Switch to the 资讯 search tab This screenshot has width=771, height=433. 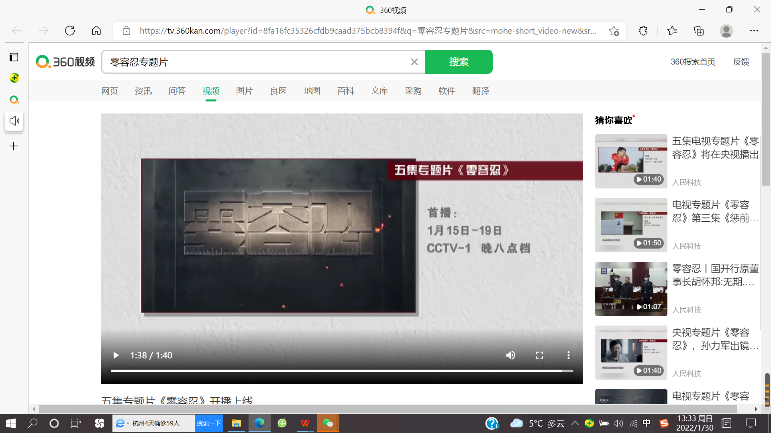[x=143, y=91]
